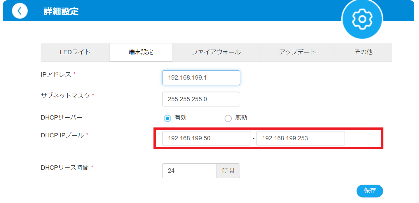Open the ファイアウォール tab
419x203 pixels.
click(x=216, y=52)
